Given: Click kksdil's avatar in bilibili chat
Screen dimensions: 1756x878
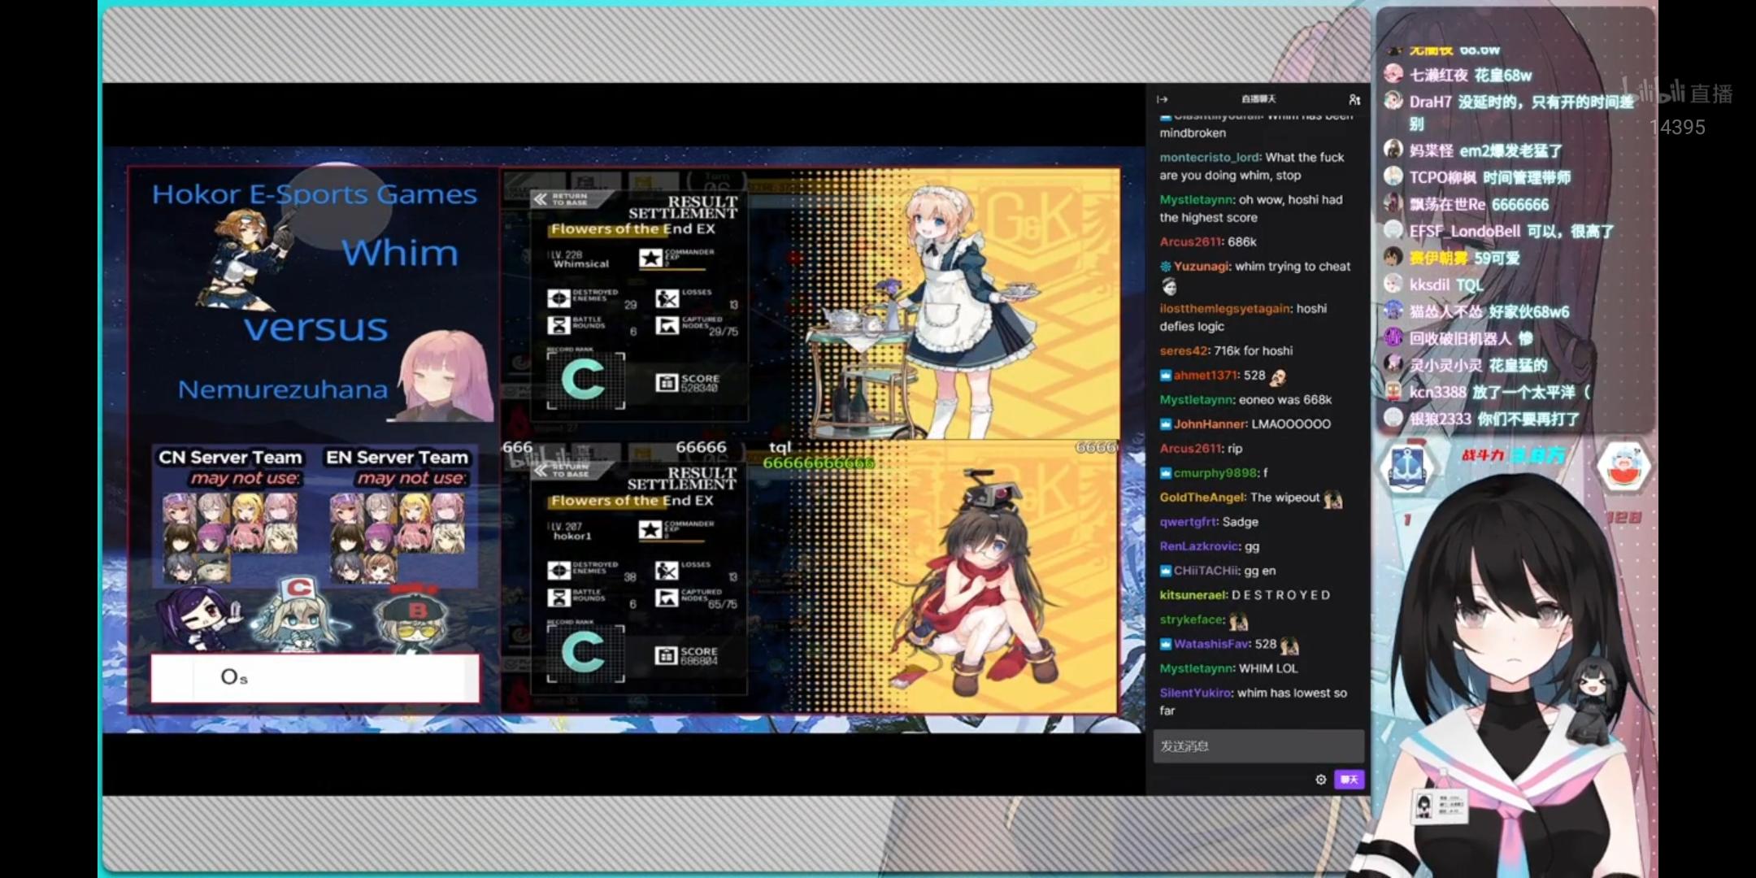Looking at the screenshot, I should tap(1393, 284).
